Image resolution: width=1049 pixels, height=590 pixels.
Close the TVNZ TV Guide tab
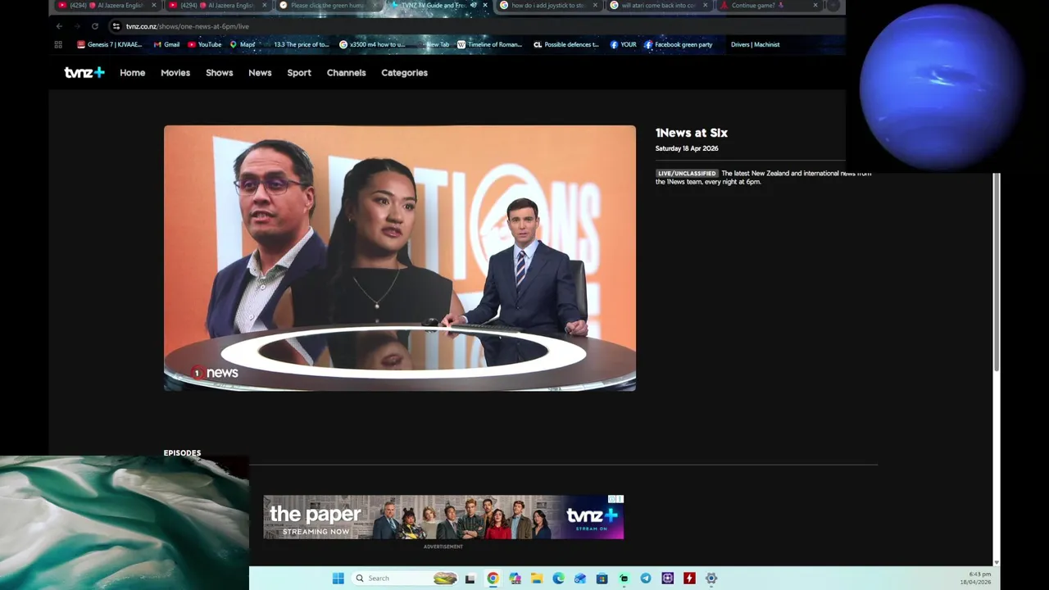485,5
